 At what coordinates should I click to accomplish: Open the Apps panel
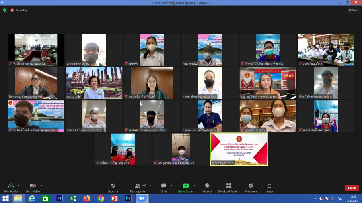(x=269, y=186)
